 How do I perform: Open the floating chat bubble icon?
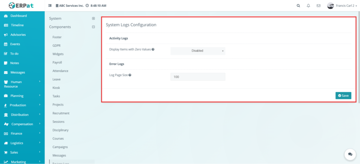[x=350, y=155]
